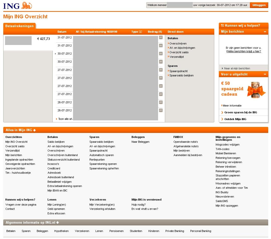Open Inlogcodes wijzigen

pyautogui.click(x=227, y=145)
